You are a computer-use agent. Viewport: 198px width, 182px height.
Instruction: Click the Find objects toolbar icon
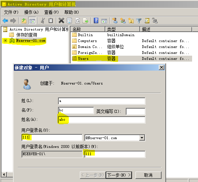point(147,21)
